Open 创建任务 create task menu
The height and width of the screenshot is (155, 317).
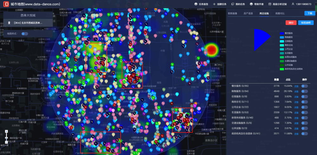tap(220, 4)
